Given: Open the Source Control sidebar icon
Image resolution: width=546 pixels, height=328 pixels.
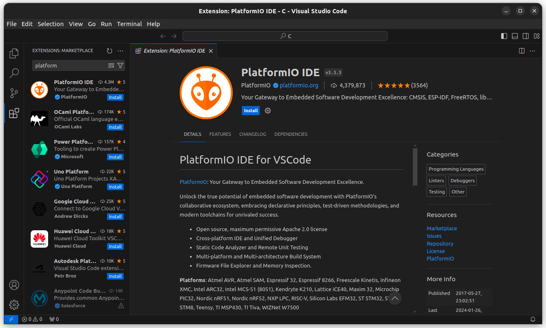Looking at the screenshot, I should tap(14, 93).
